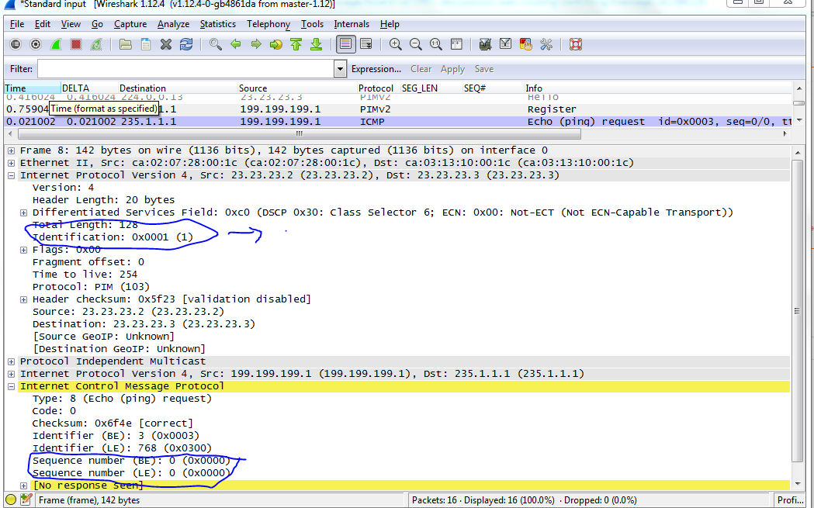
Task: Open the capture interfaces list
Action: pyautogui.click(x=15, y=44)
